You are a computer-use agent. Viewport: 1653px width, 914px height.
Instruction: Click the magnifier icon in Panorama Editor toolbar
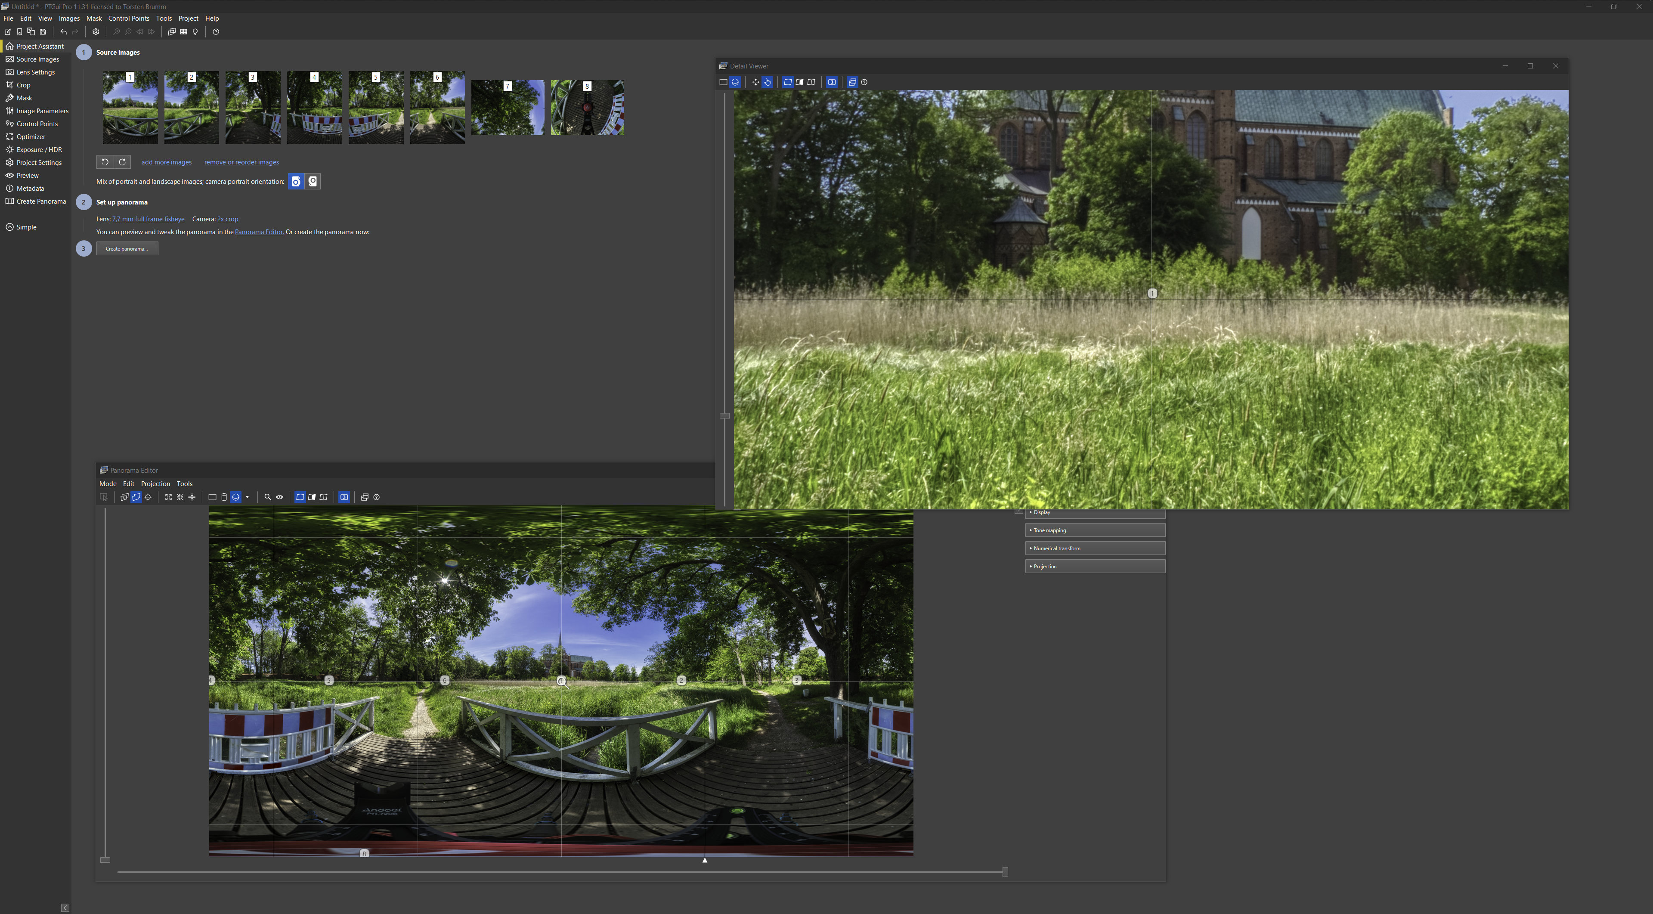point(268,497)
